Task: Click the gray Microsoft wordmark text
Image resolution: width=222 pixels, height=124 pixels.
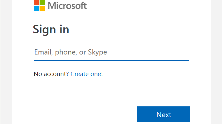Action: [x=67, y=6]
